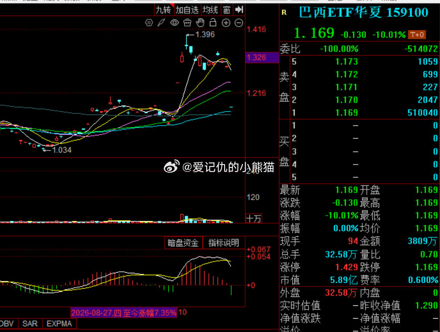Select sell level 2 price 1.170
Screen dimensions: 440x332
pos(346,100)
